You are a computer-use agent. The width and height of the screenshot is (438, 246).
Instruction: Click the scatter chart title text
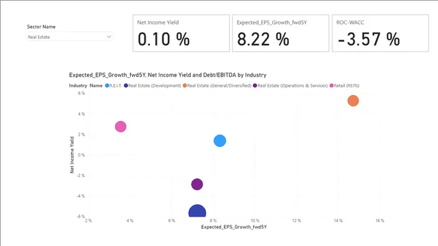tap(168, 75)
